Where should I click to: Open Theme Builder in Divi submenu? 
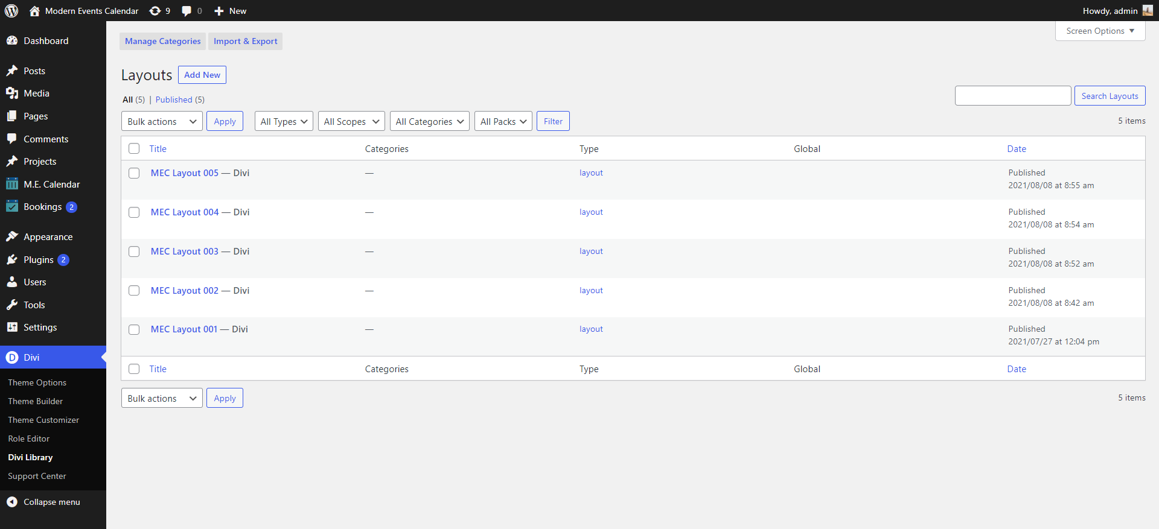[x=35, y=401]
